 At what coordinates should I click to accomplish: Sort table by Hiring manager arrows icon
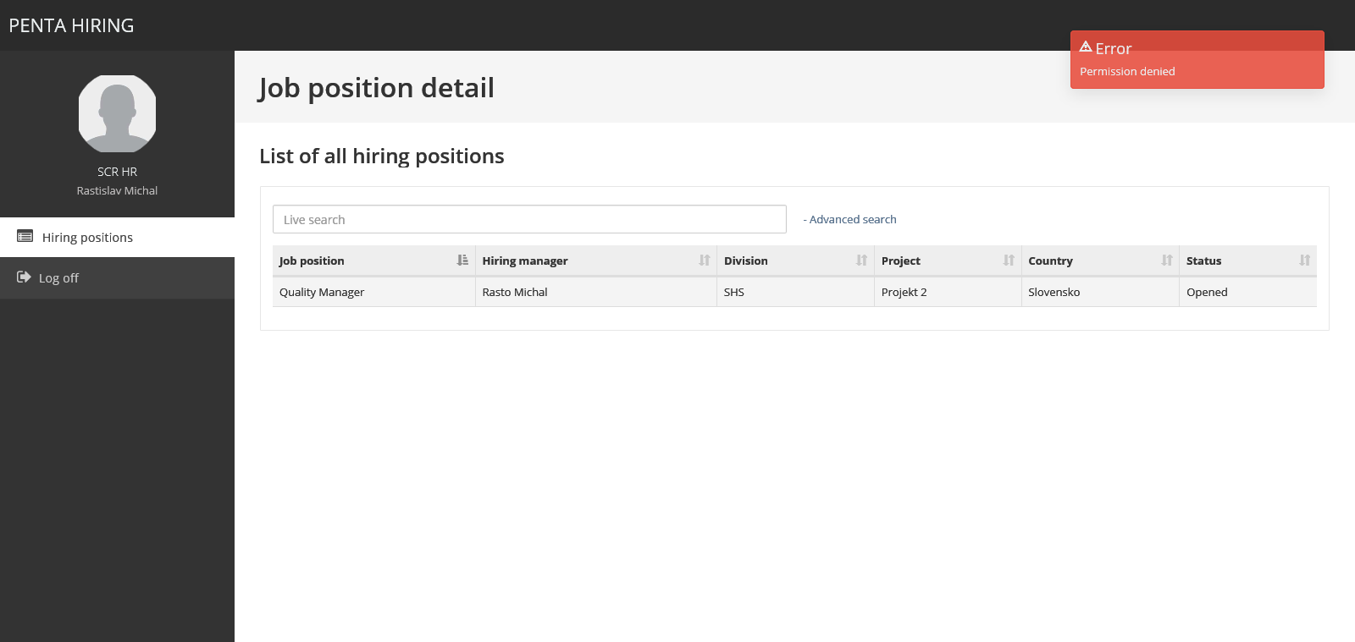704,261
